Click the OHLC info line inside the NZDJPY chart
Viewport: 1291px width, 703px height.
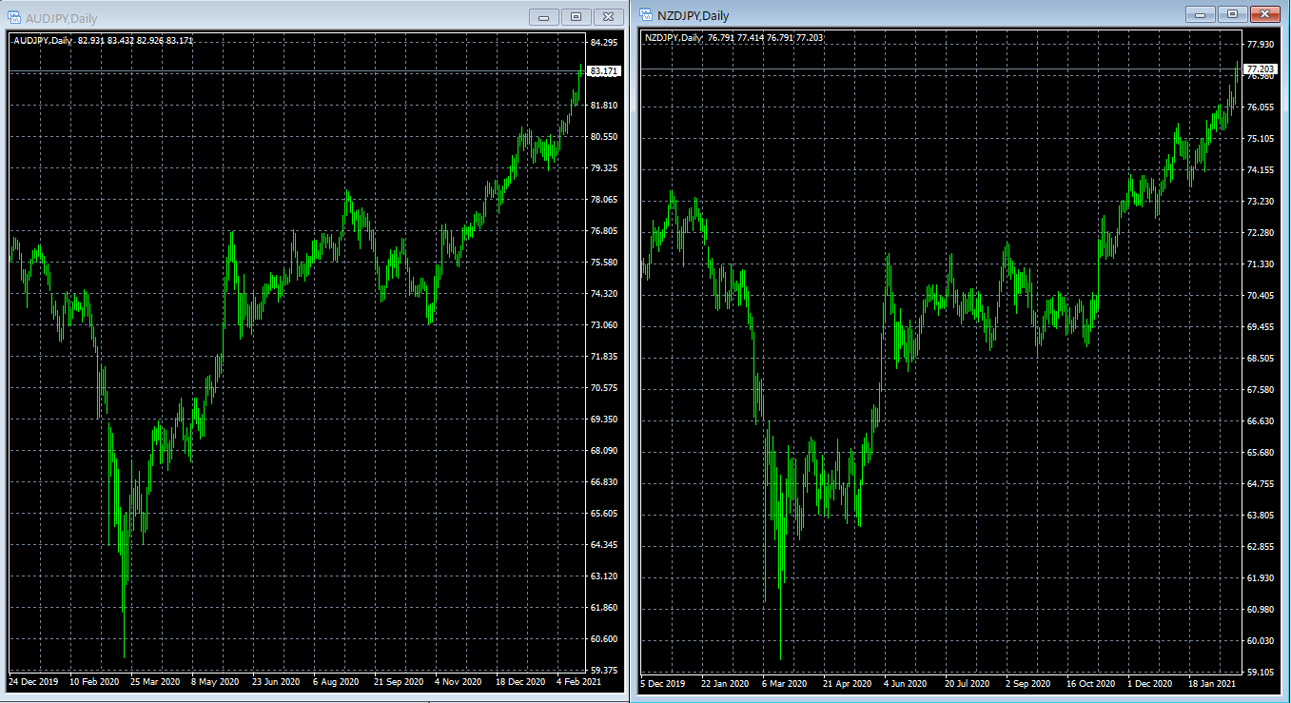point(734,38)
